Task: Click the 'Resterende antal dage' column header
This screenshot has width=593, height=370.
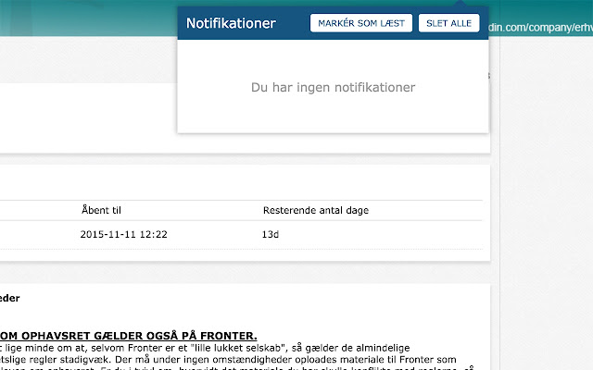Action: click(316, 210)
